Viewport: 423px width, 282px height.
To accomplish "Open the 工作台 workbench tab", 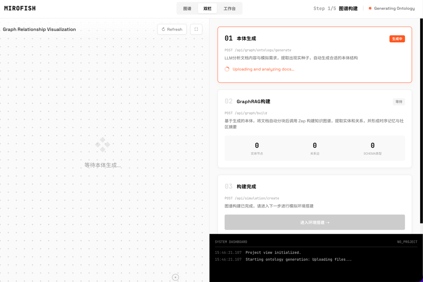I will (230, 8).
